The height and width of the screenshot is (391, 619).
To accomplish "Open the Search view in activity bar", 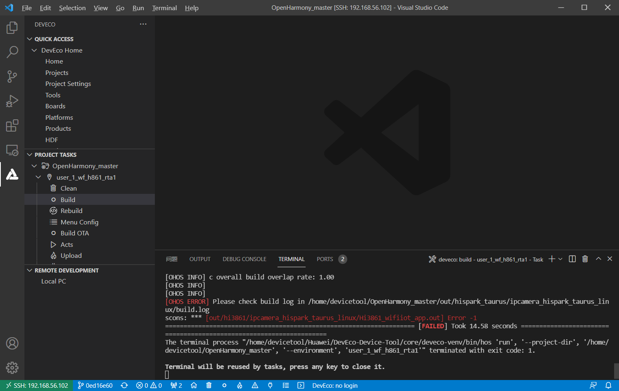I will pos(12,52).
